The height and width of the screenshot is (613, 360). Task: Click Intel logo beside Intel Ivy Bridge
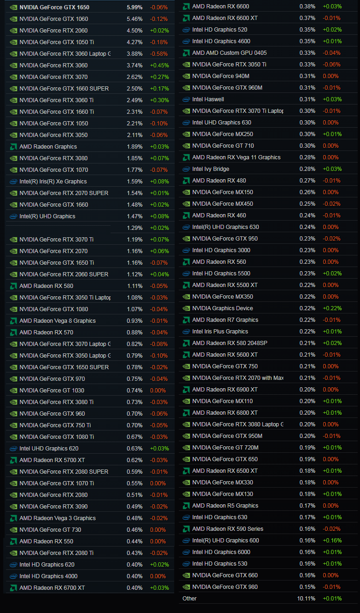click(x=186, y=169)
